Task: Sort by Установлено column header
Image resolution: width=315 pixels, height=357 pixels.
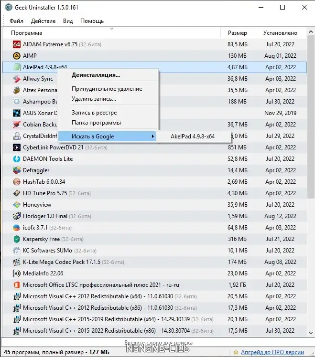Action: tap(280, 33)
